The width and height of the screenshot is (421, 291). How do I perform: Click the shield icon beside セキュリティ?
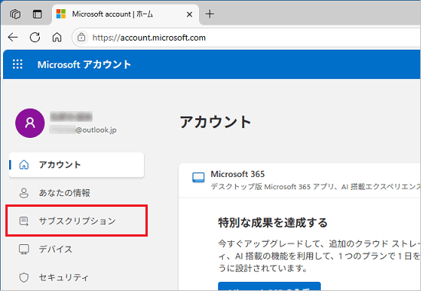click(24, 277)
